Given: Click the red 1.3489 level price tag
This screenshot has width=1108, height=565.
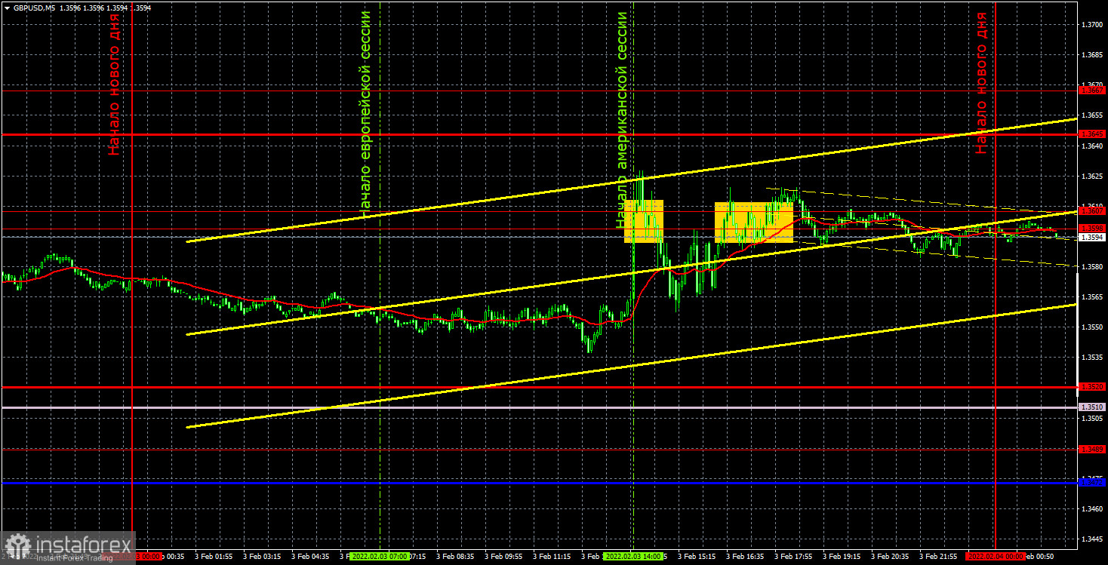Looking at the screenshot, I should point(1092,450).
